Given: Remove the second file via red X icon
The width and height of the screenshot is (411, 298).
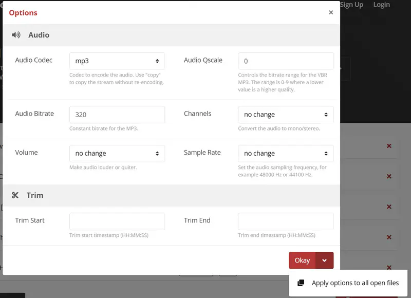Looking at the screenshot, I should (x=389, y=176).
